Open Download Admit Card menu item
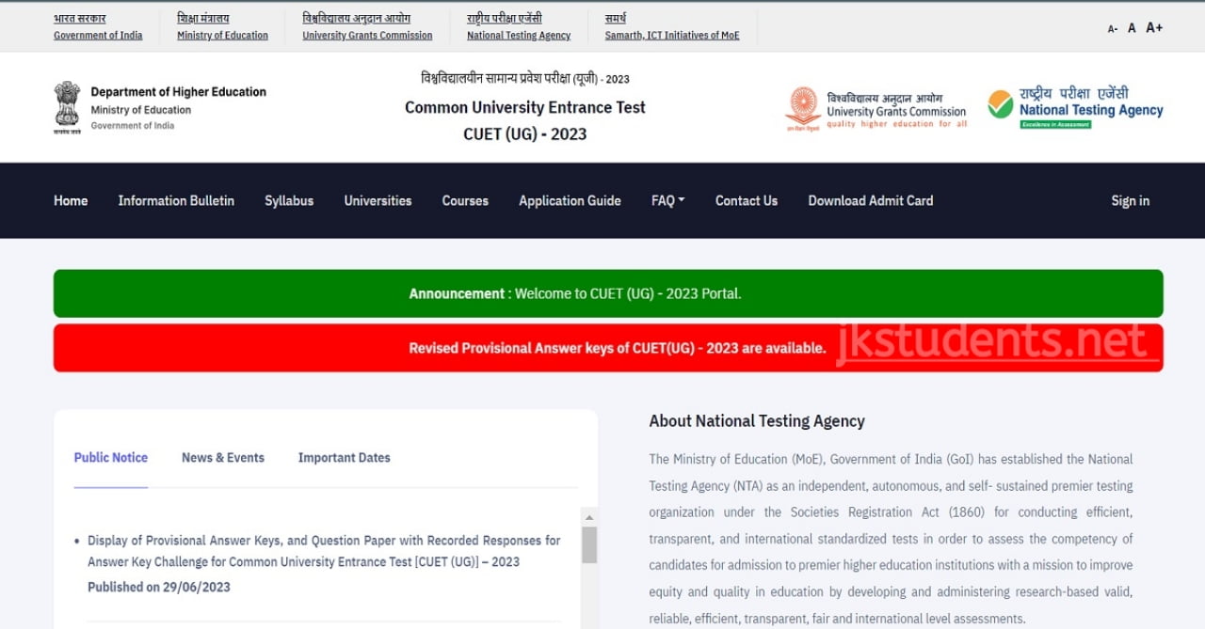This screenshot has height=629, width=1205. coord(871,200)
